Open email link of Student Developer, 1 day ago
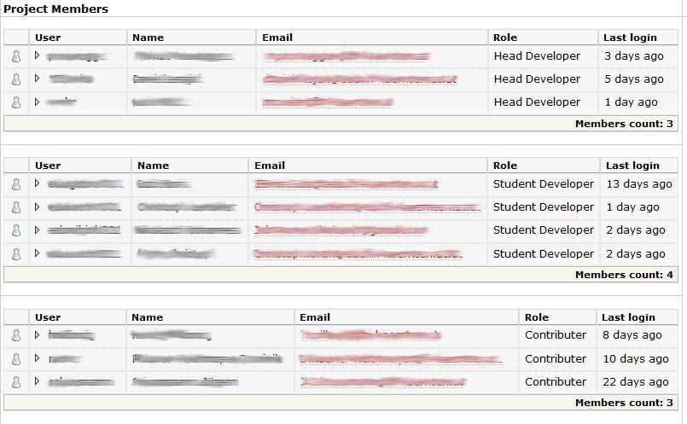This screenshot has width=687, height=424. click(x=368, y=207)
